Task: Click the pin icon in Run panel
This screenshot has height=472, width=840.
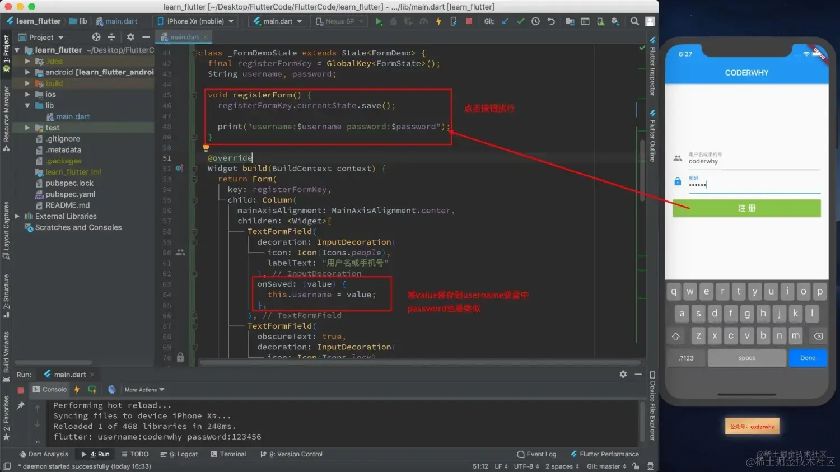Action: 21,405
